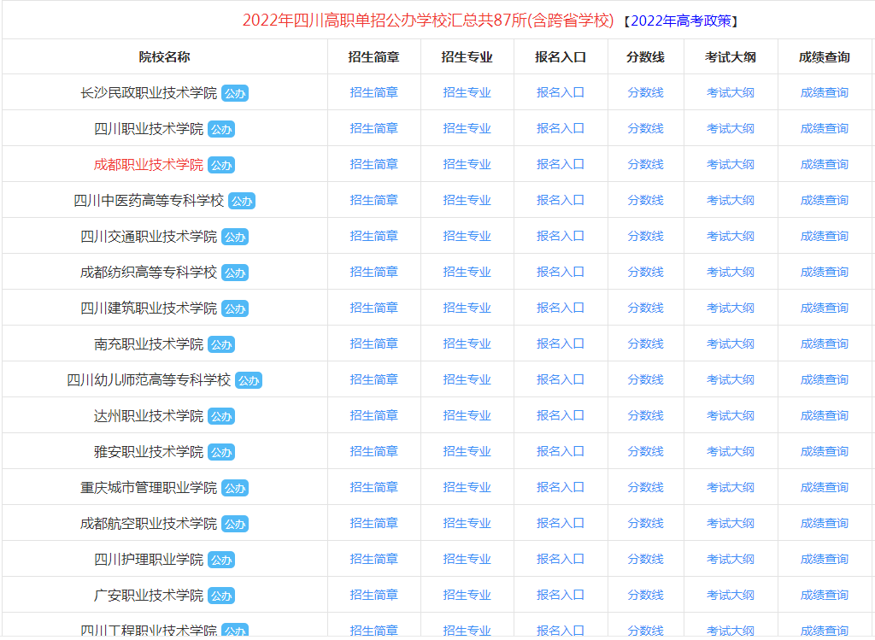Open 报名入口 for 广安职业技术学院

click(x=561, y=596)
